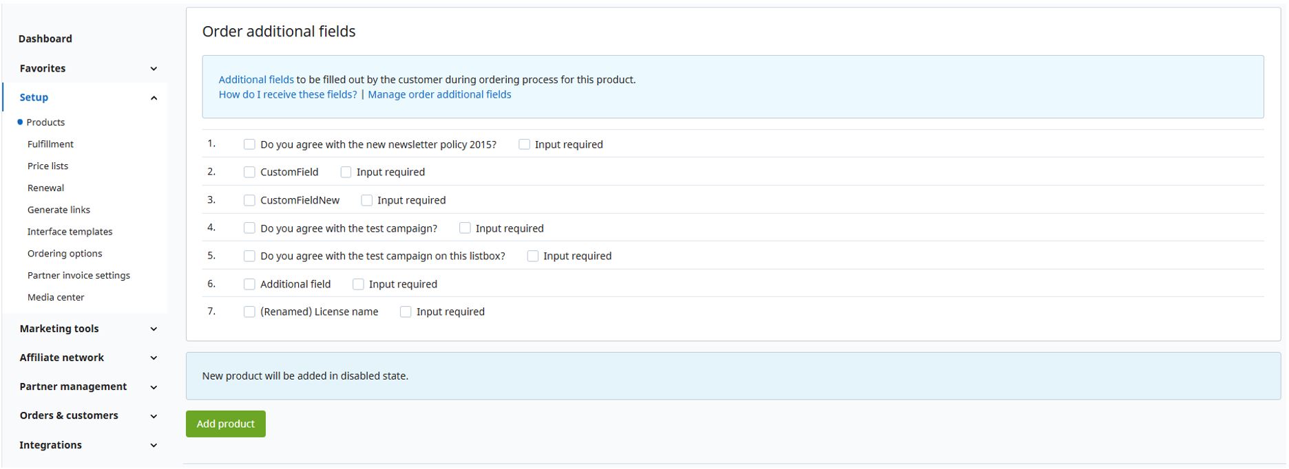1289x469 pixels.
Task: Open the Integrations menu label
Action: [50, 445]
